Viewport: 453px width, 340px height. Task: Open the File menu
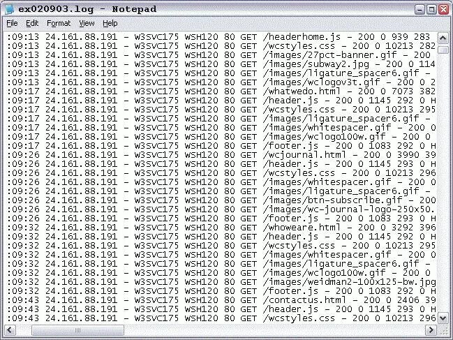click(x=12, y=23)
